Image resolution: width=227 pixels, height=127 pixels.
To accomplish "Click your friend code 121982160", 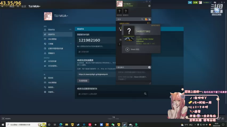I will point(89,40).
